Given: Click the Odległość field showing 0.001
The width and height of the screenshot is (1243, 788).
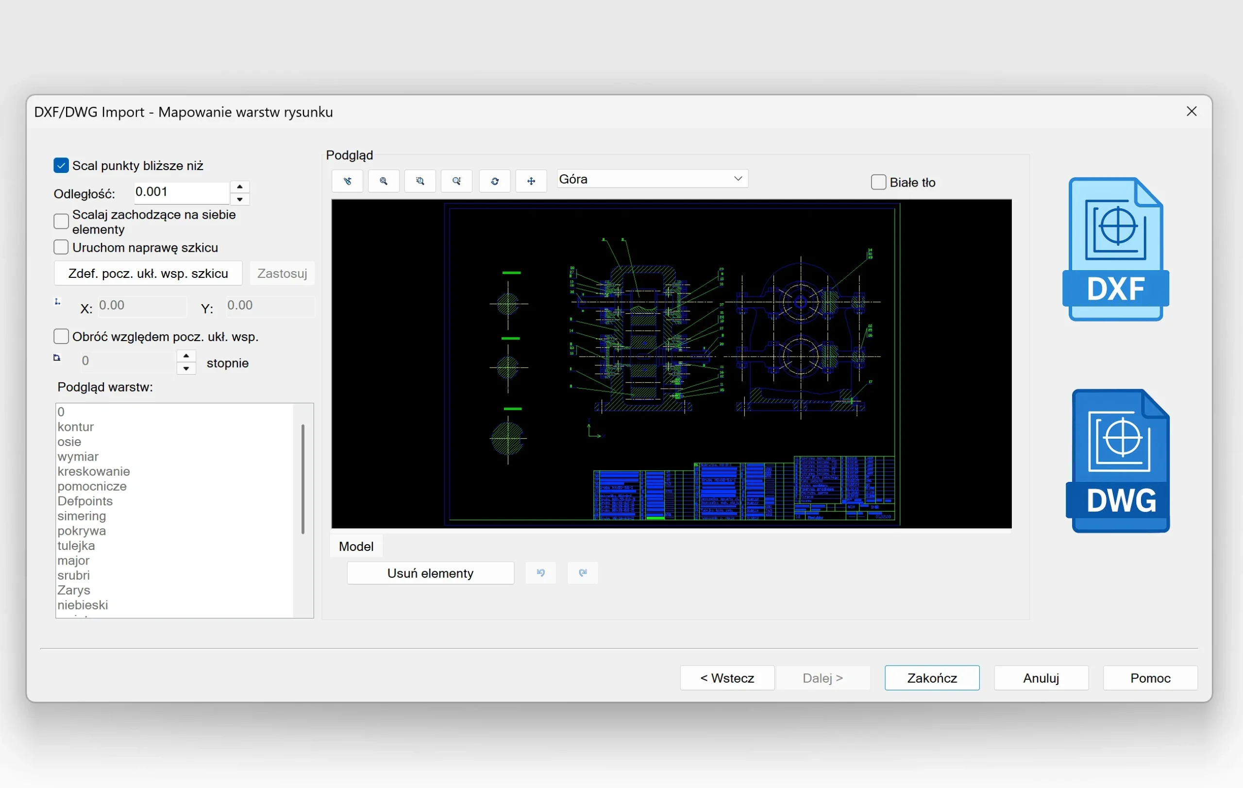Looking at the screenshot, I should (x=182, y=192).
